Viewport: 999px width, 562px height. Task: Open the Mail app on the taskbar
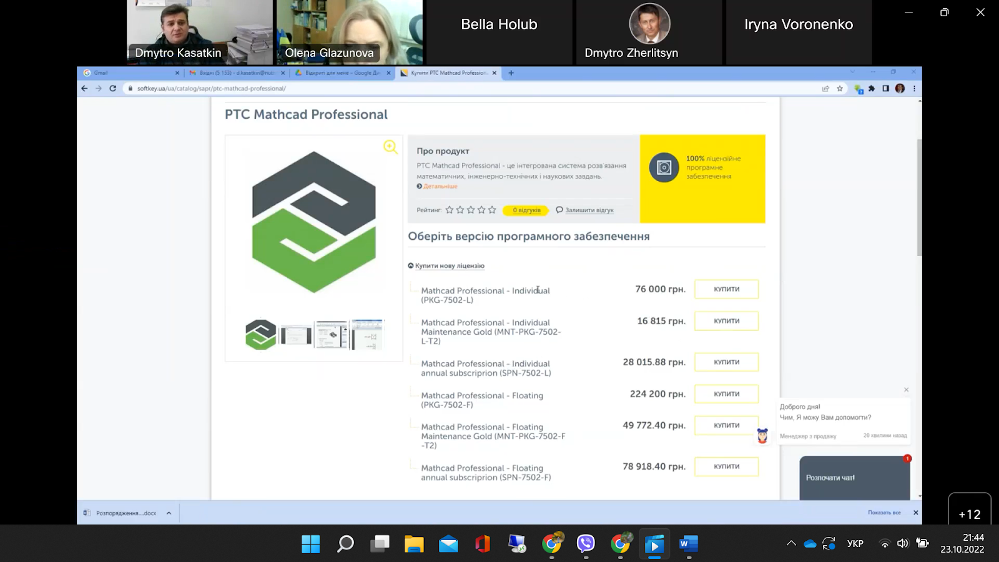pos(448,545)
